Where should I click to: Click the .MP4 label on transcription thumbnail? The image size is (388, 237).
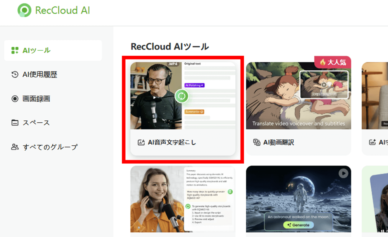(173, 64)
